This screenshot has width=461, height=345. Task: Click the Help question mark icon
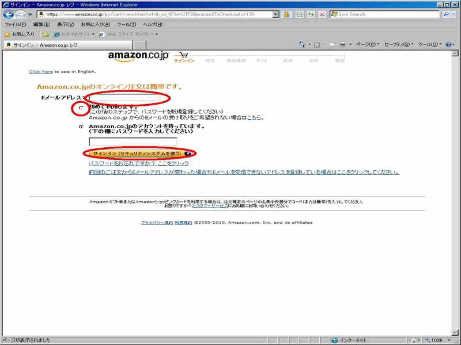448,45
